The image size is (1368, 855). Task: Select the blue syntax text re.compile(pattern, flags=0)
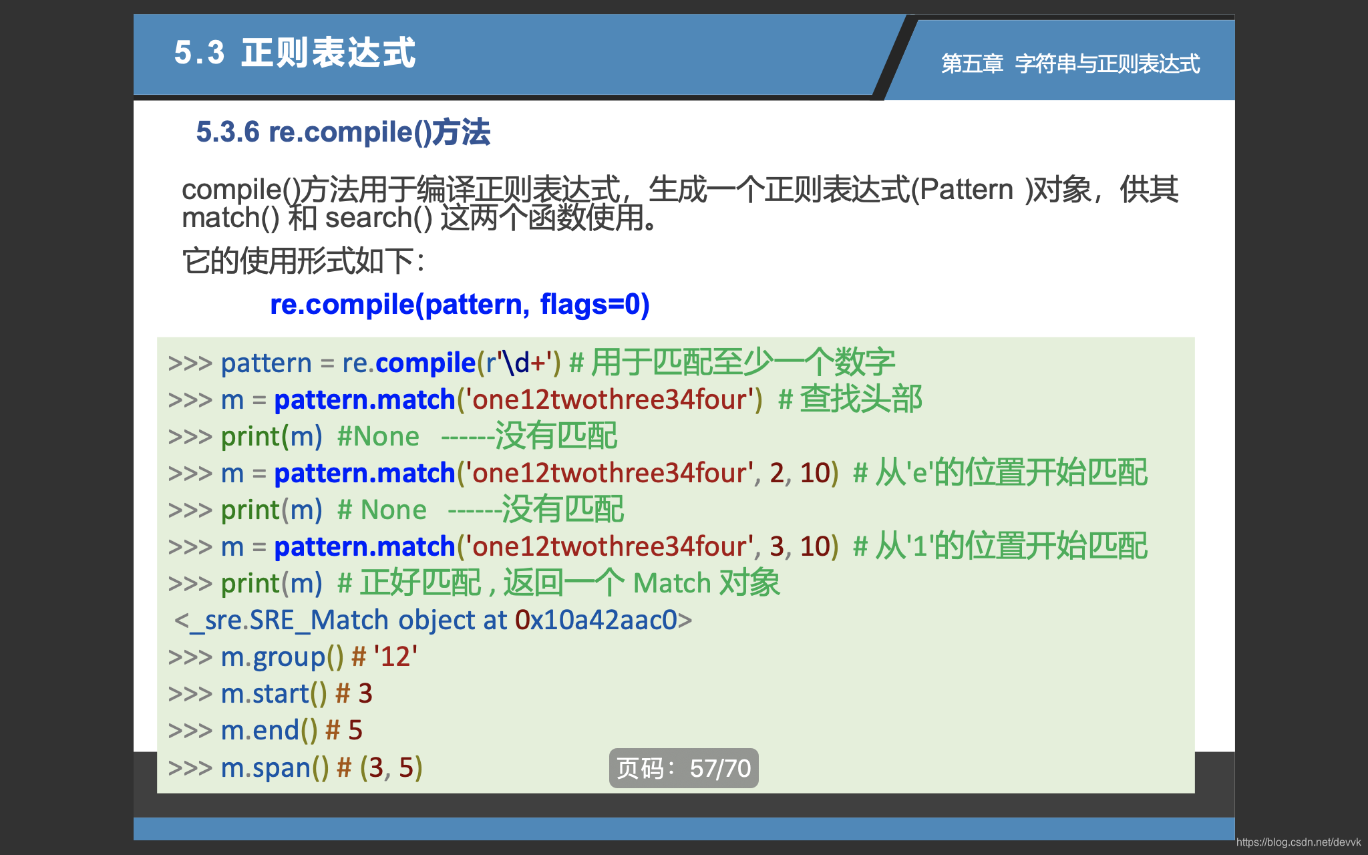click(x=460, y=305)
